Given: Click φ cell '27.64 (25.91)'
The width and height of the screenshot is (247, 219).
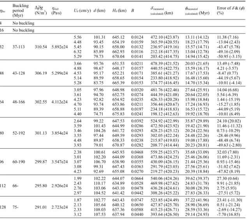Looking at the screenshot, I should [x=197, y=90].
